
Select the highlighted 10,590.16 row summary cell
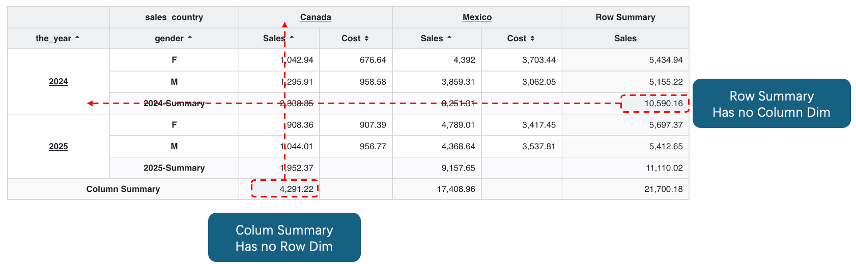point(655,103)
